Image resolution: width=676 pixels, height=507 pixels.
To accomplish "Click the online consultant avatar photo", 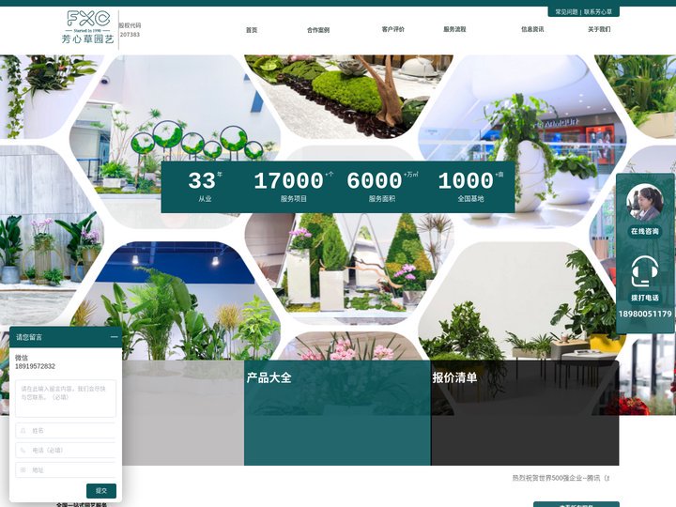I will [x=644, y=203].
